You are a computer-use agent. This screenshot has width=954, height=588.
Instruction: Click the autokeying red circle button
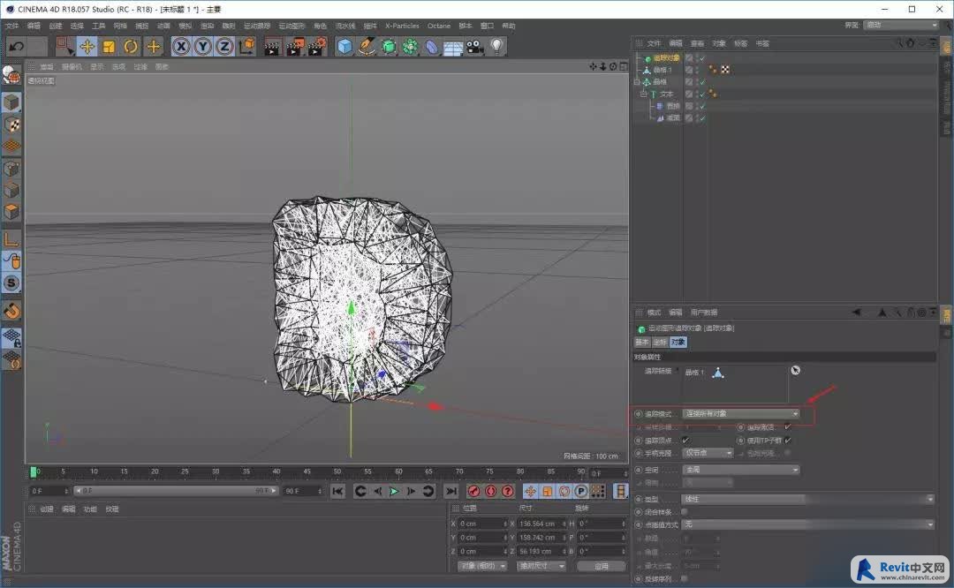coord(490,491)
